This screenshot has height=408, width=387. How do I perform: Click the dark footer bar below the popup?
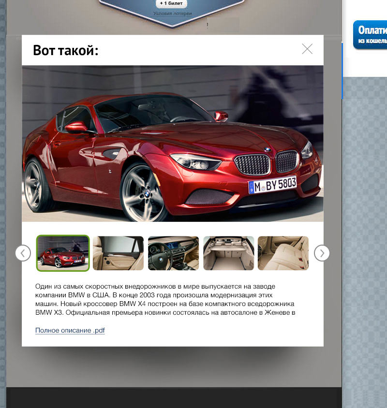(x=173, y=397)
